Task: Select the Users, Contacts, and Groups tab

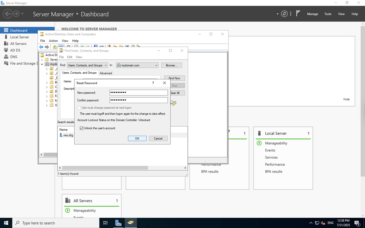Action: pyautogui.click(x=79, y=73)
